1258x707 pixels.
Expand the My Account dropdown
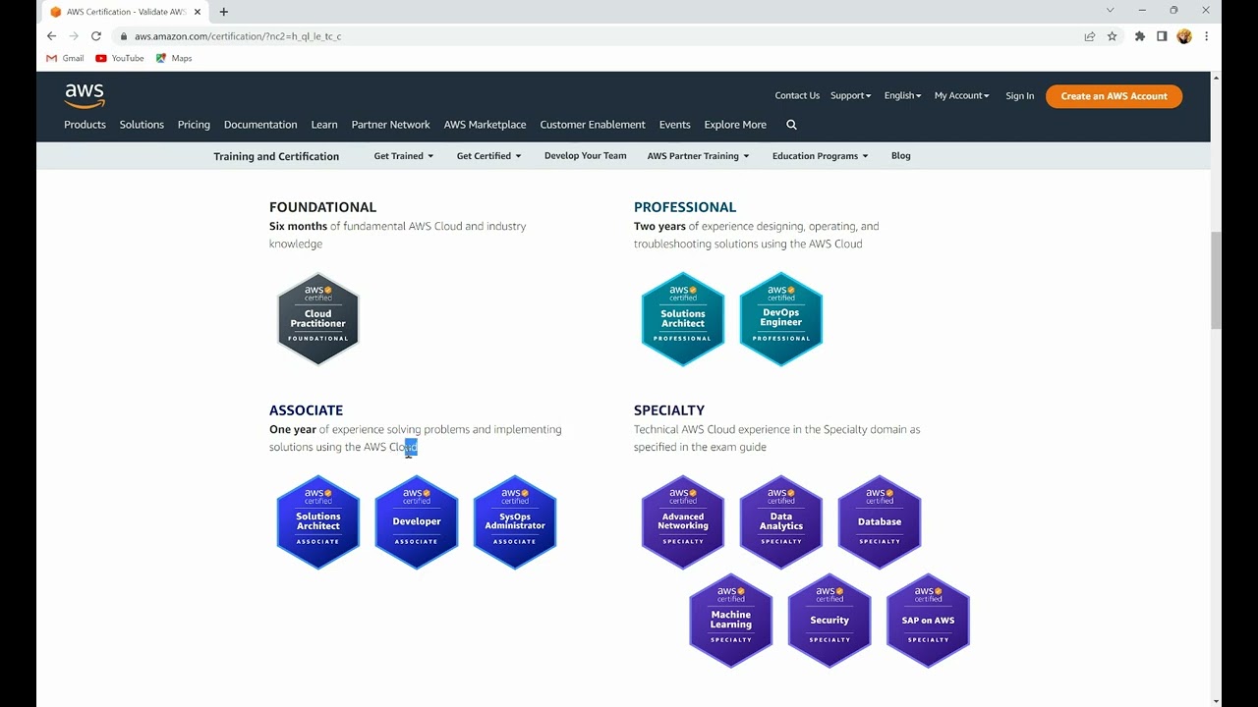pos(961,95)
